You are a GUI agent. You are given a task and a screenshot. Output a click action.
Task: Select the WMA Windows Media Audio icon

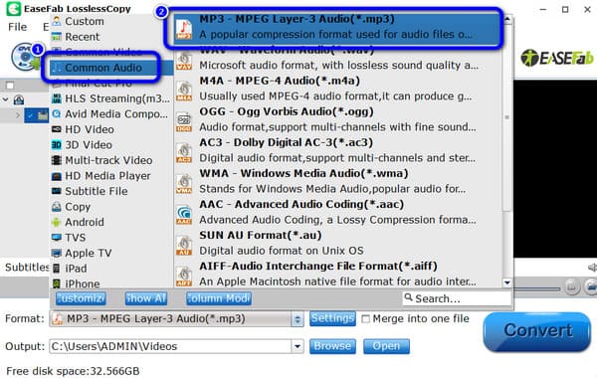coord(184,183)
